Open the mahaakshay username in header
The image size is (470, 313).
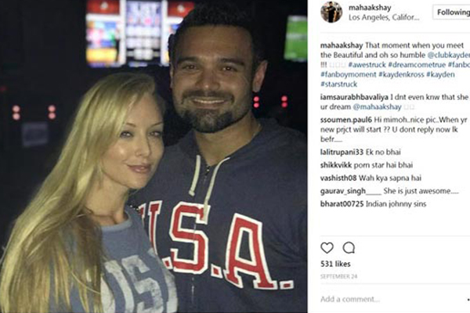click(x=370, y=8)
